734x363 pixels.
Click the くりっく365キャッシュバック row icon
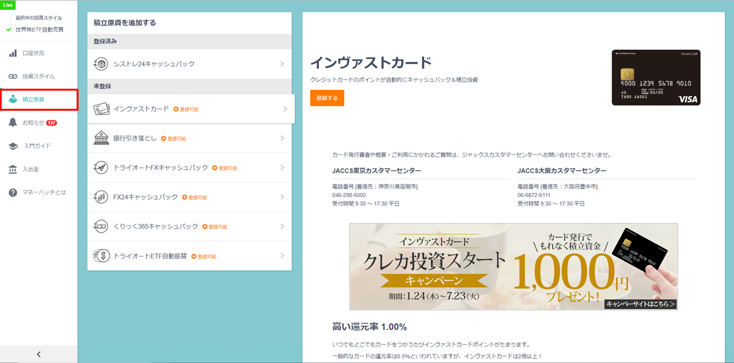tap(101, 226)
